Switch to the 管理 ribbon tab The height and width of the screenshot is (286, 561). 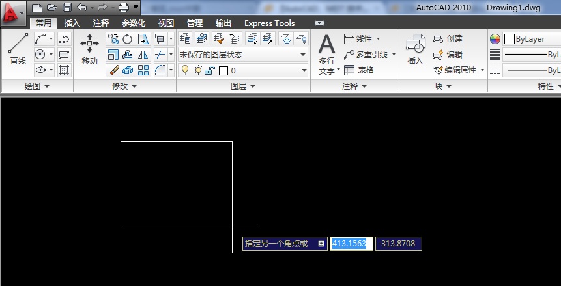tap(195, 23)
